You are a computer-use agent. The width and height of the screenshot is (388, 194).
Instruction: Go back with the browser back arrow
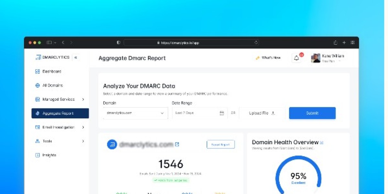pyautogui.click(x=63, y=42)
